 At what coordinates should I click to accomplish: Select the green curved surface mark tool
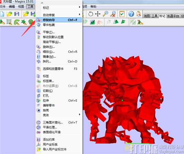click(x=17, y=22)
